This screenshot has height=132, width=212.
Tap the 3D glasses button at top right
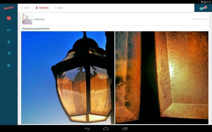(203, 8)
